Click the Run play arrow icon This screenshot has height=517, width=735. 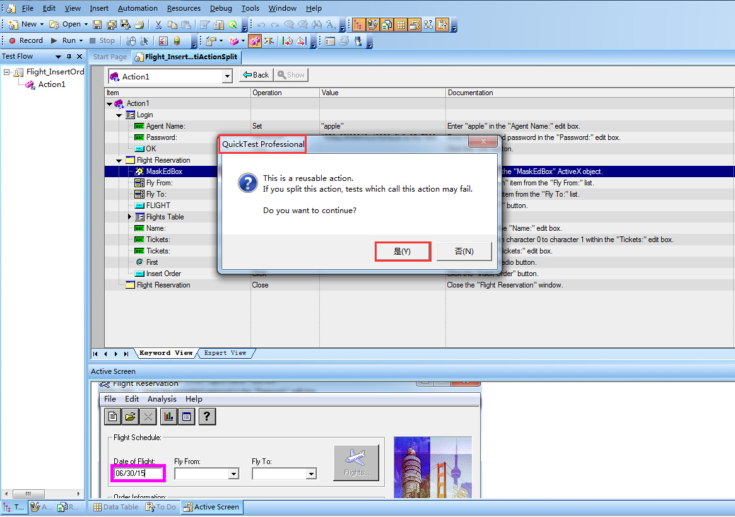(54, 41)
